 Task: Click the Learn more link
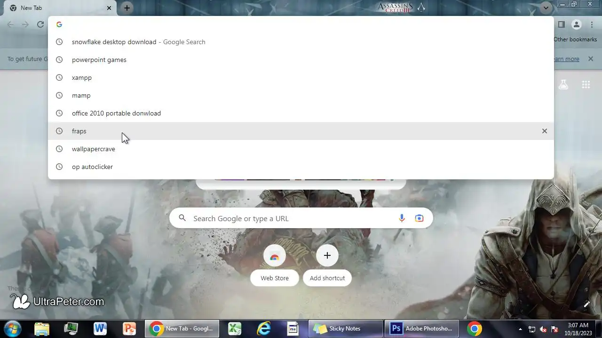pyautogui.click(x=566, y=59)
